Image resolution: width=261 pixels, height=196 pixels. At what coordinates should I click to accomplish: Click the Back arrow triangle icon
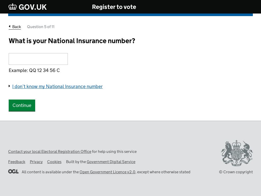coord(10,26)
